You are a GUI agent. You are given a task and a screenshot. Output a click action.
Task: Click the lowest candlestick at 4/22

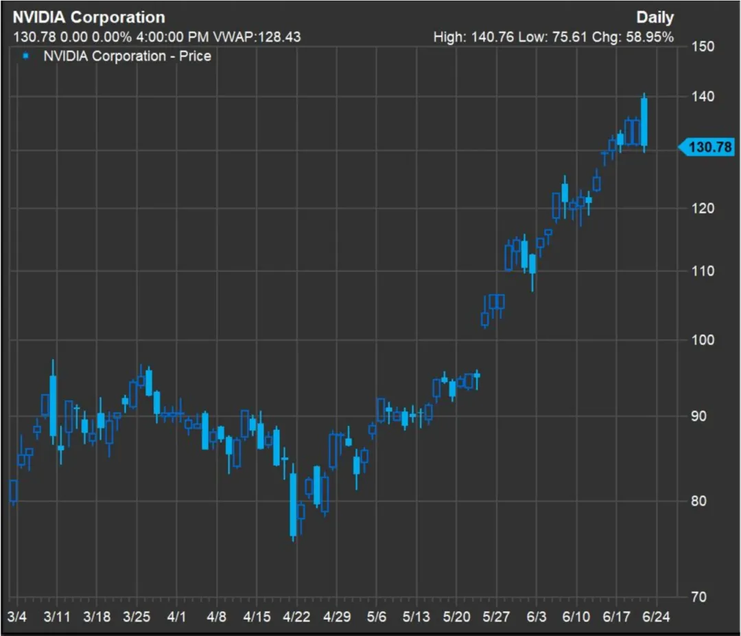click(x=293, y=505)
